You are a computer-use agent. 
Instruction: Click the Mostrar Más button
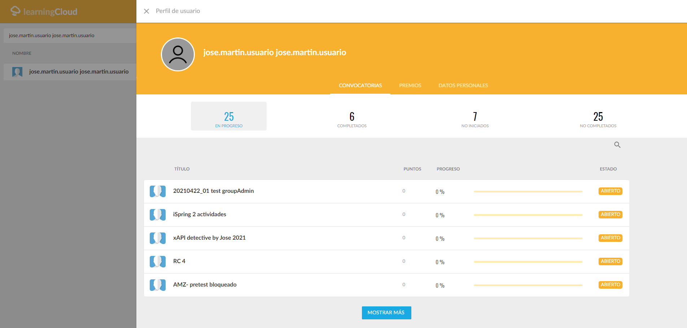386,313
